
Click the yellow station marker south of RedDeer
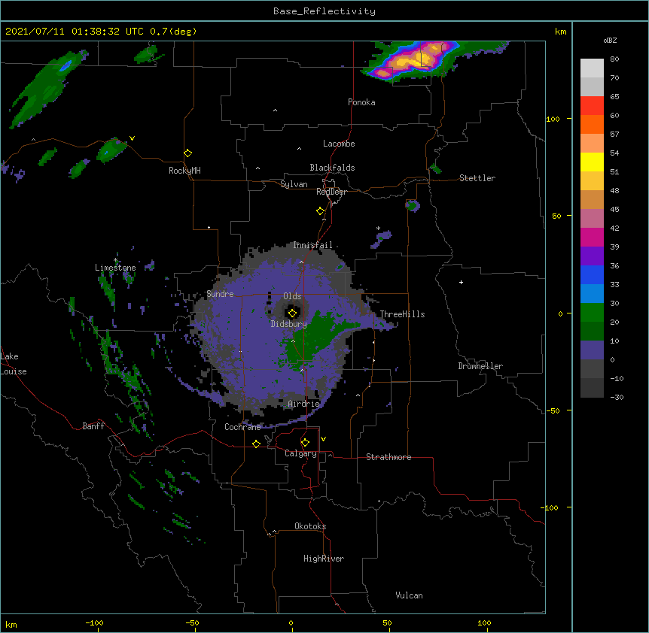point(321,211)
